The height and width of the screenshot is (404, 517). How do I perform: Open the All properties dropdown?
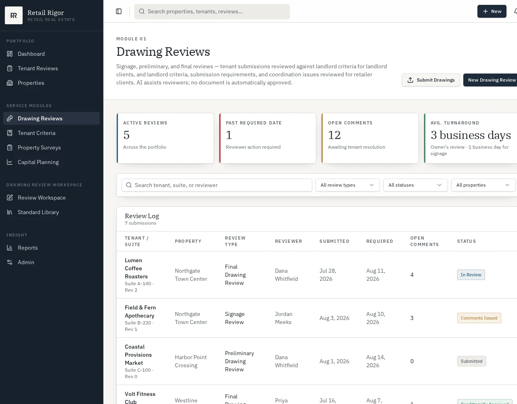coord(483,185)
